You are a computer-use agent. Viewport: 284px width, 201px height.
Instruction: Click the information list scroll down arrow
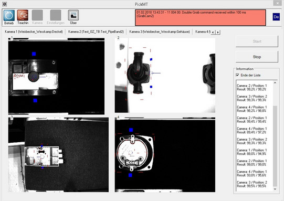click(275, 189)
